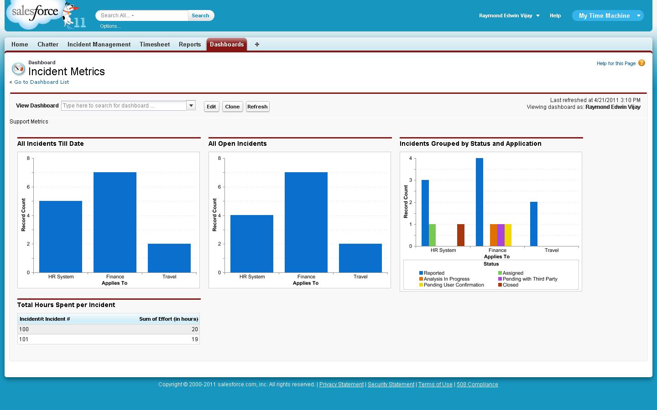
Task: Click HR System bar in All Open Incidents
Action: (252, 244)
